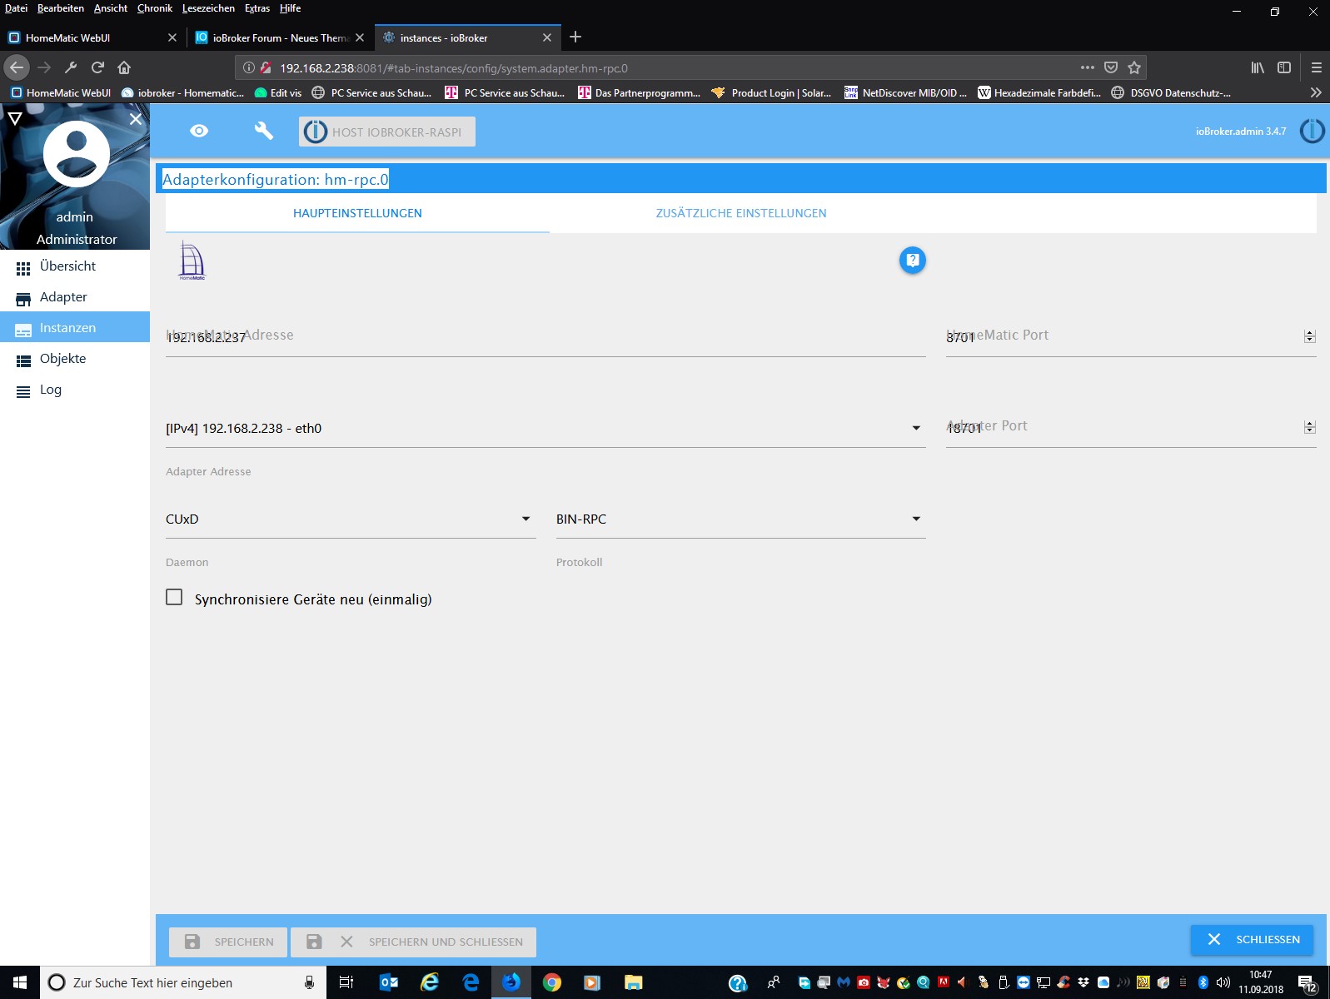The image size is (1330, 999).
Task: Open the browser hamburger menu
Action: [1316, 67]
